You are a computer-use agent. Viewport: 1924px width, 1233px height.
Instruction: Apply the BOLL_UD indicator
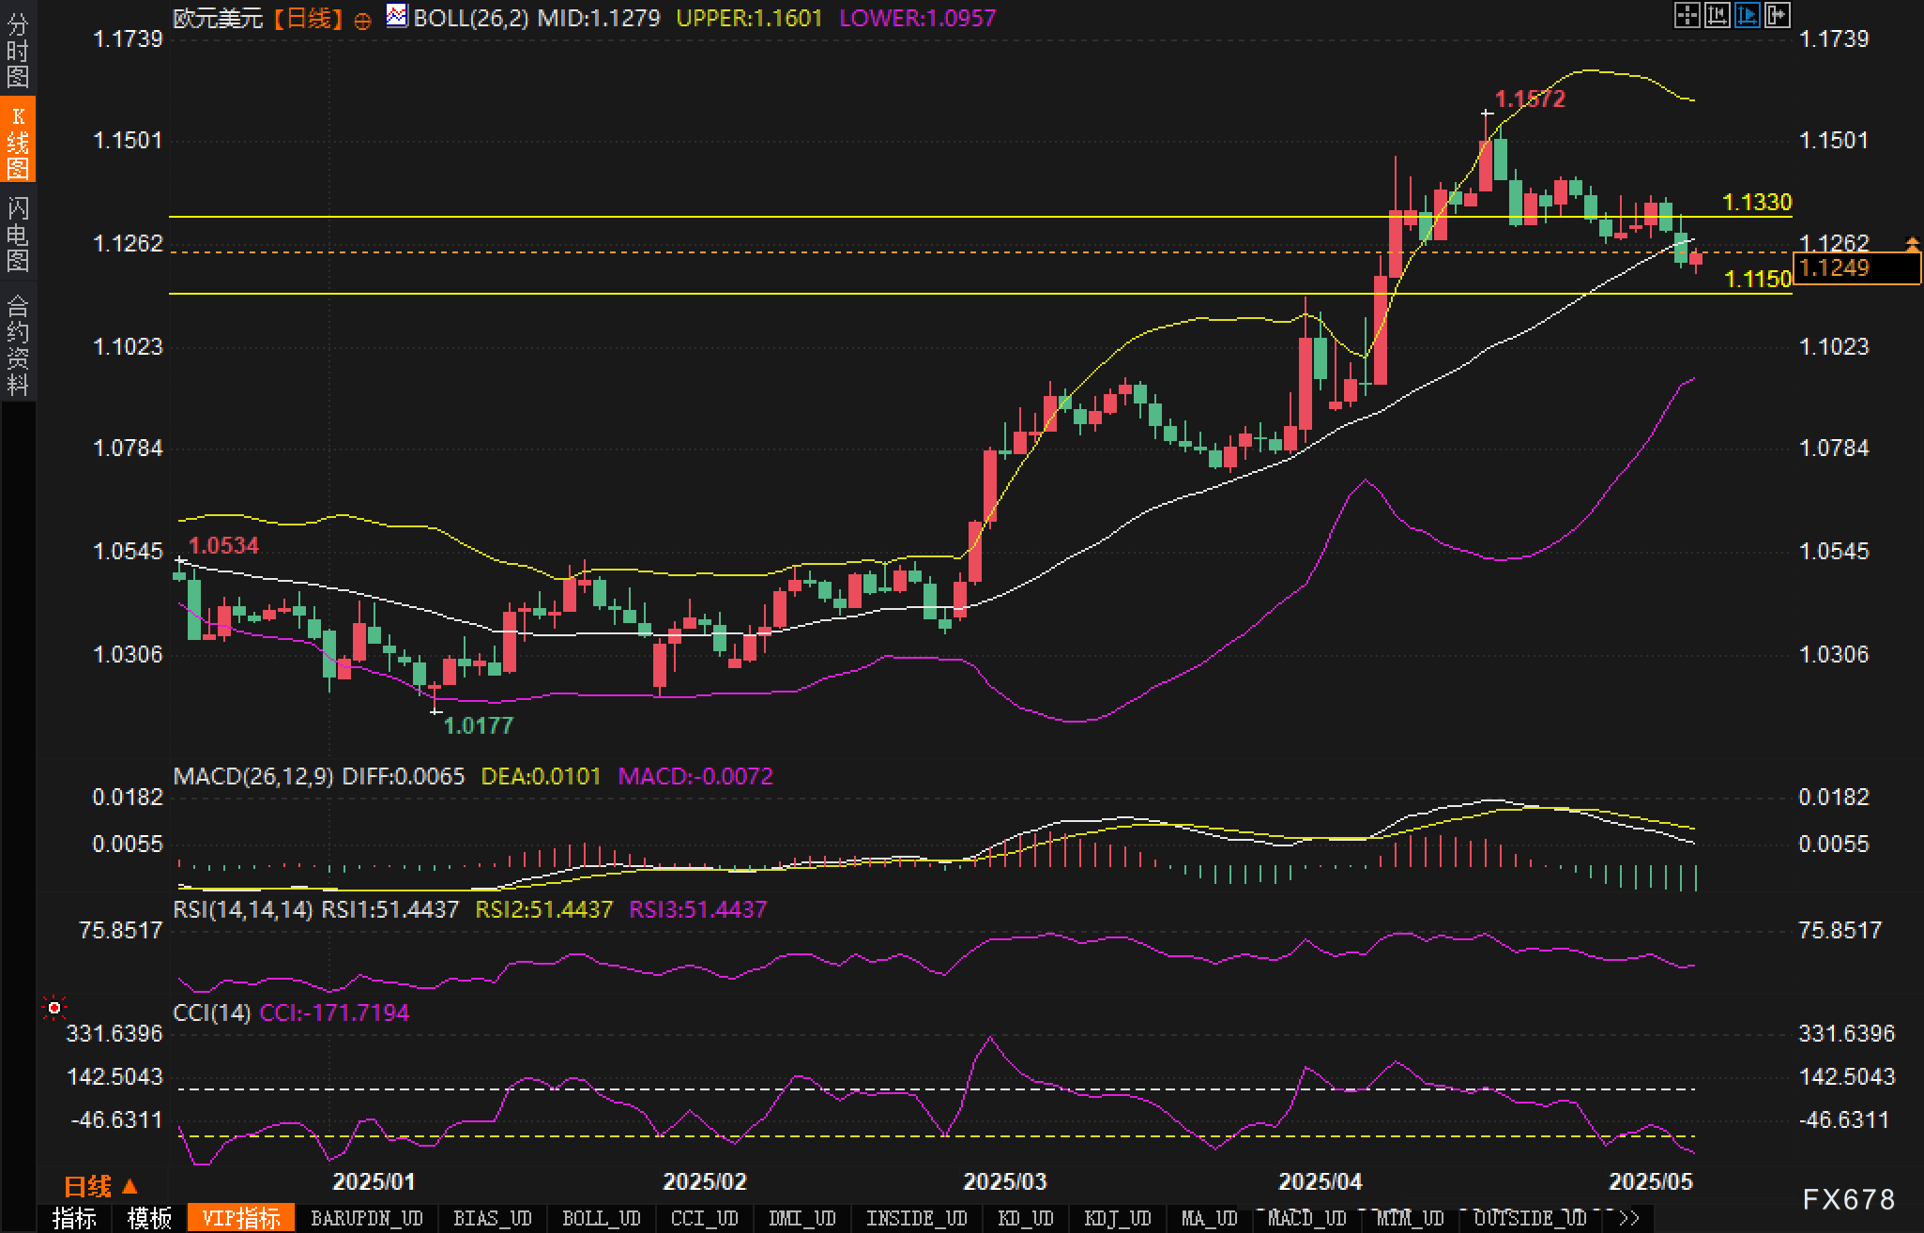click(x=601, y=1218)
